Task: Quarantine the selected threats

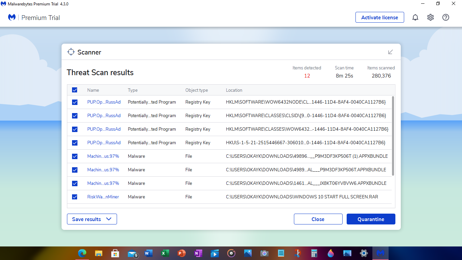Action: 371,219
